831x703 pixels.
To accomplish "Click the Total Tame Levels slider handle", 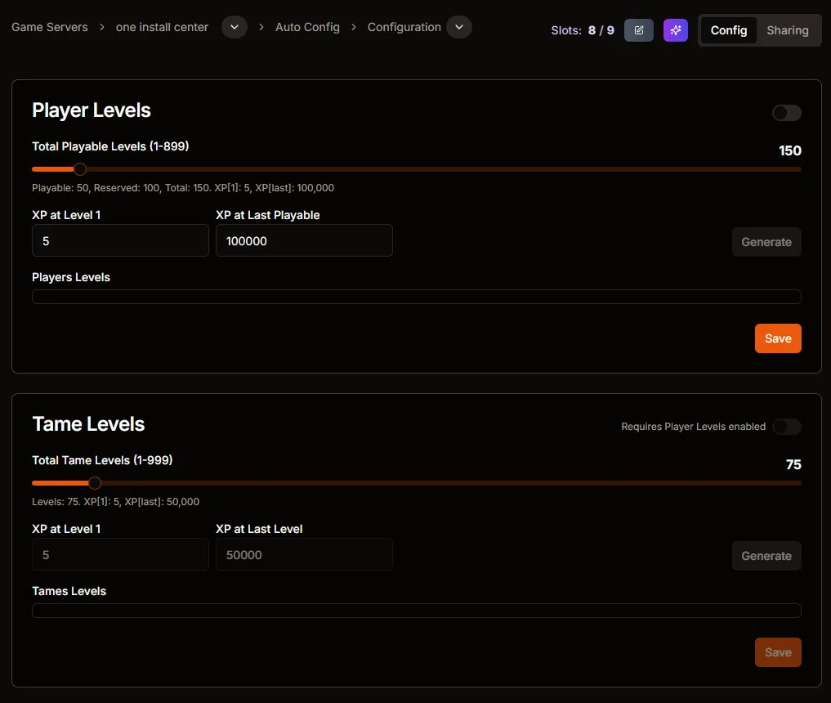I will point(94,483).
